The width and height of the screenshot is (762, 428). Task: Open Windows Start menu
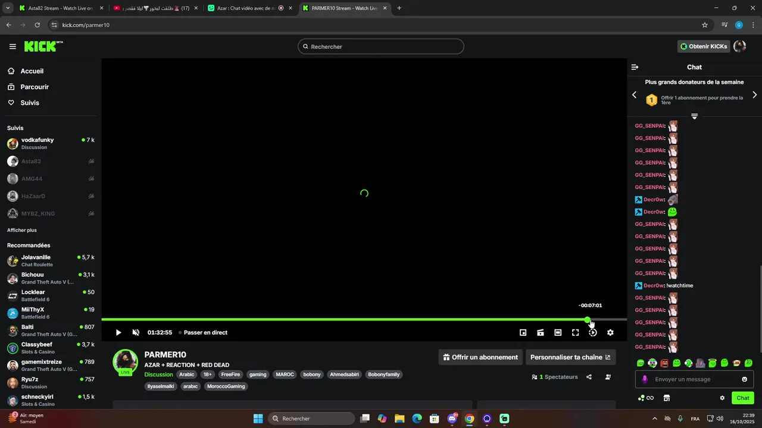point(258,418)
